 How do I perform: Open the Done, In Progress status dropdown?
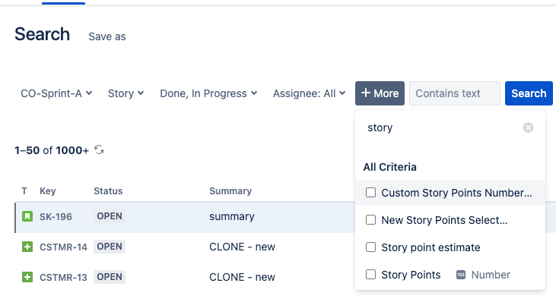click(x=208, y=93)
